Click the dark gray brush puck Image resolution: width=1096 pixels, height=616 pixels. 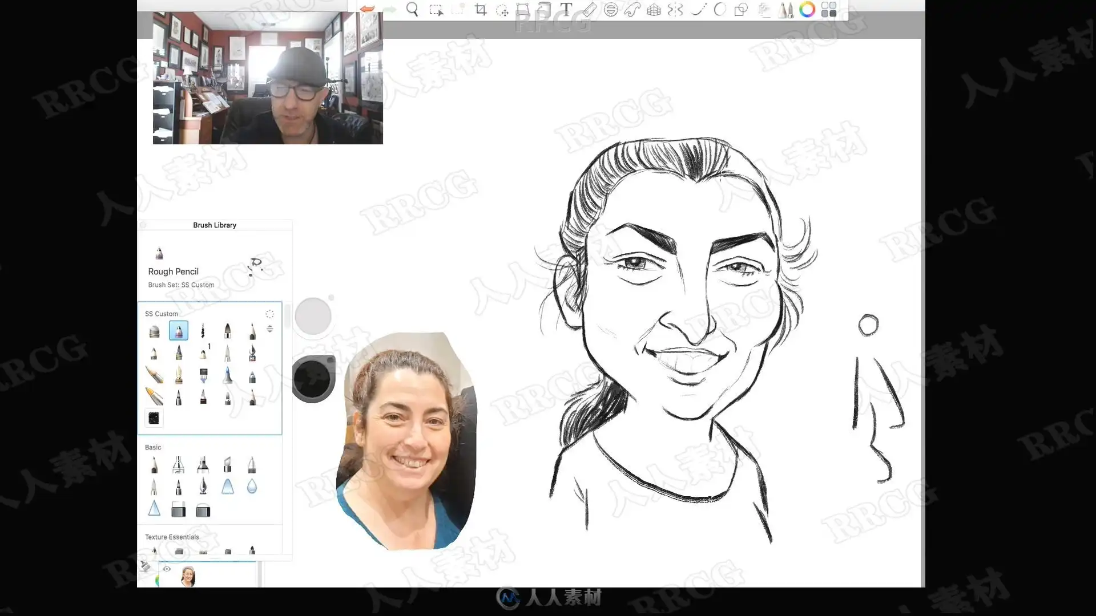(313, 379)
